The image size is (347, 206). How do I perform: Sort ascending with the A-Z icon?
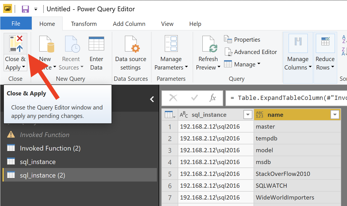344,39
